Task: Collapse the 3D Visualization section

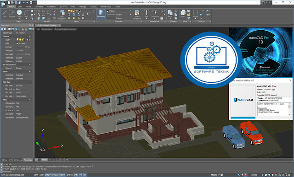Action: tap(29, 64)
